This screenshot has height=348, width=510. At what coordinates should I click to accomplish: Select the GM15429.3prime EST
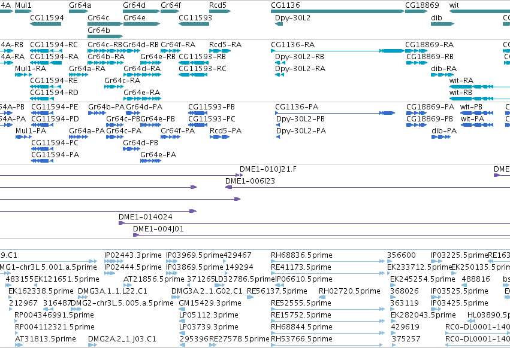pyautogui.click(x=182, y=309)
